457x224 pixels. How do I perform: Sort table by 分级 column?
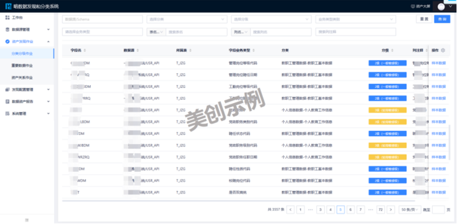coord(392,51)
